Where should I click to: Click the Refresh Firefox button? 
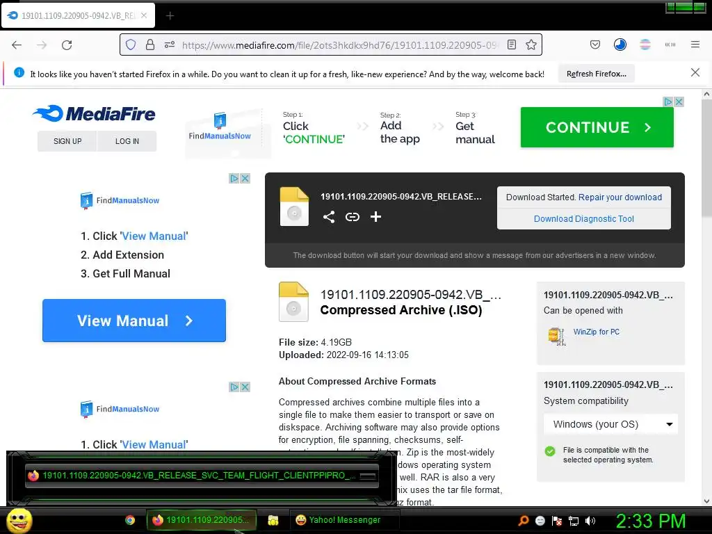tap(596, 74)
